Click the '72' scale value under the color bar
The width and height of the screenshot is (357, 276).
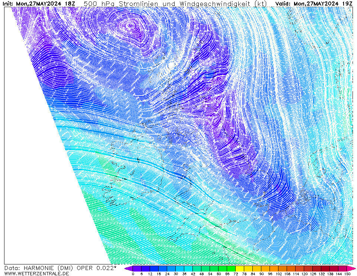click(x=236, y=274)
